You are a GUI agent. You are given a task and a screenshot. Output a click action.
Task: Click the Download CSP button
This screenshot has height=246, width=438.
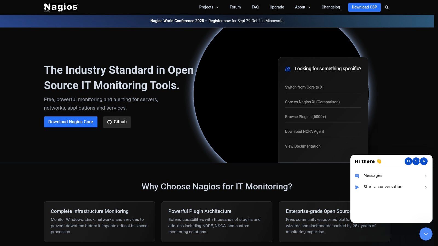(364, 7)
